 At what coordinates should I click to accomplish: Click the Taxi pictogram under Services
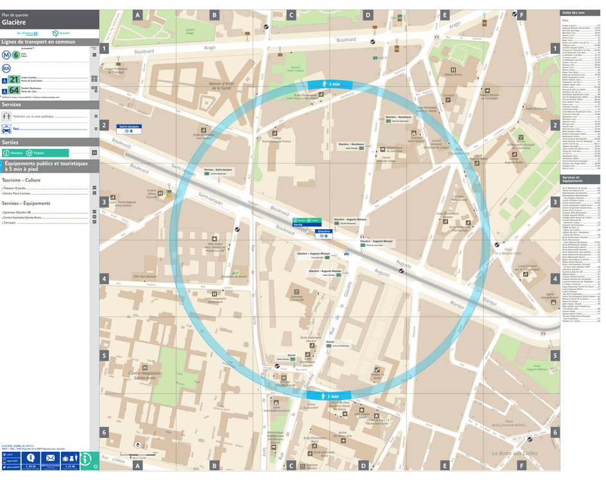tap(5, 128)
